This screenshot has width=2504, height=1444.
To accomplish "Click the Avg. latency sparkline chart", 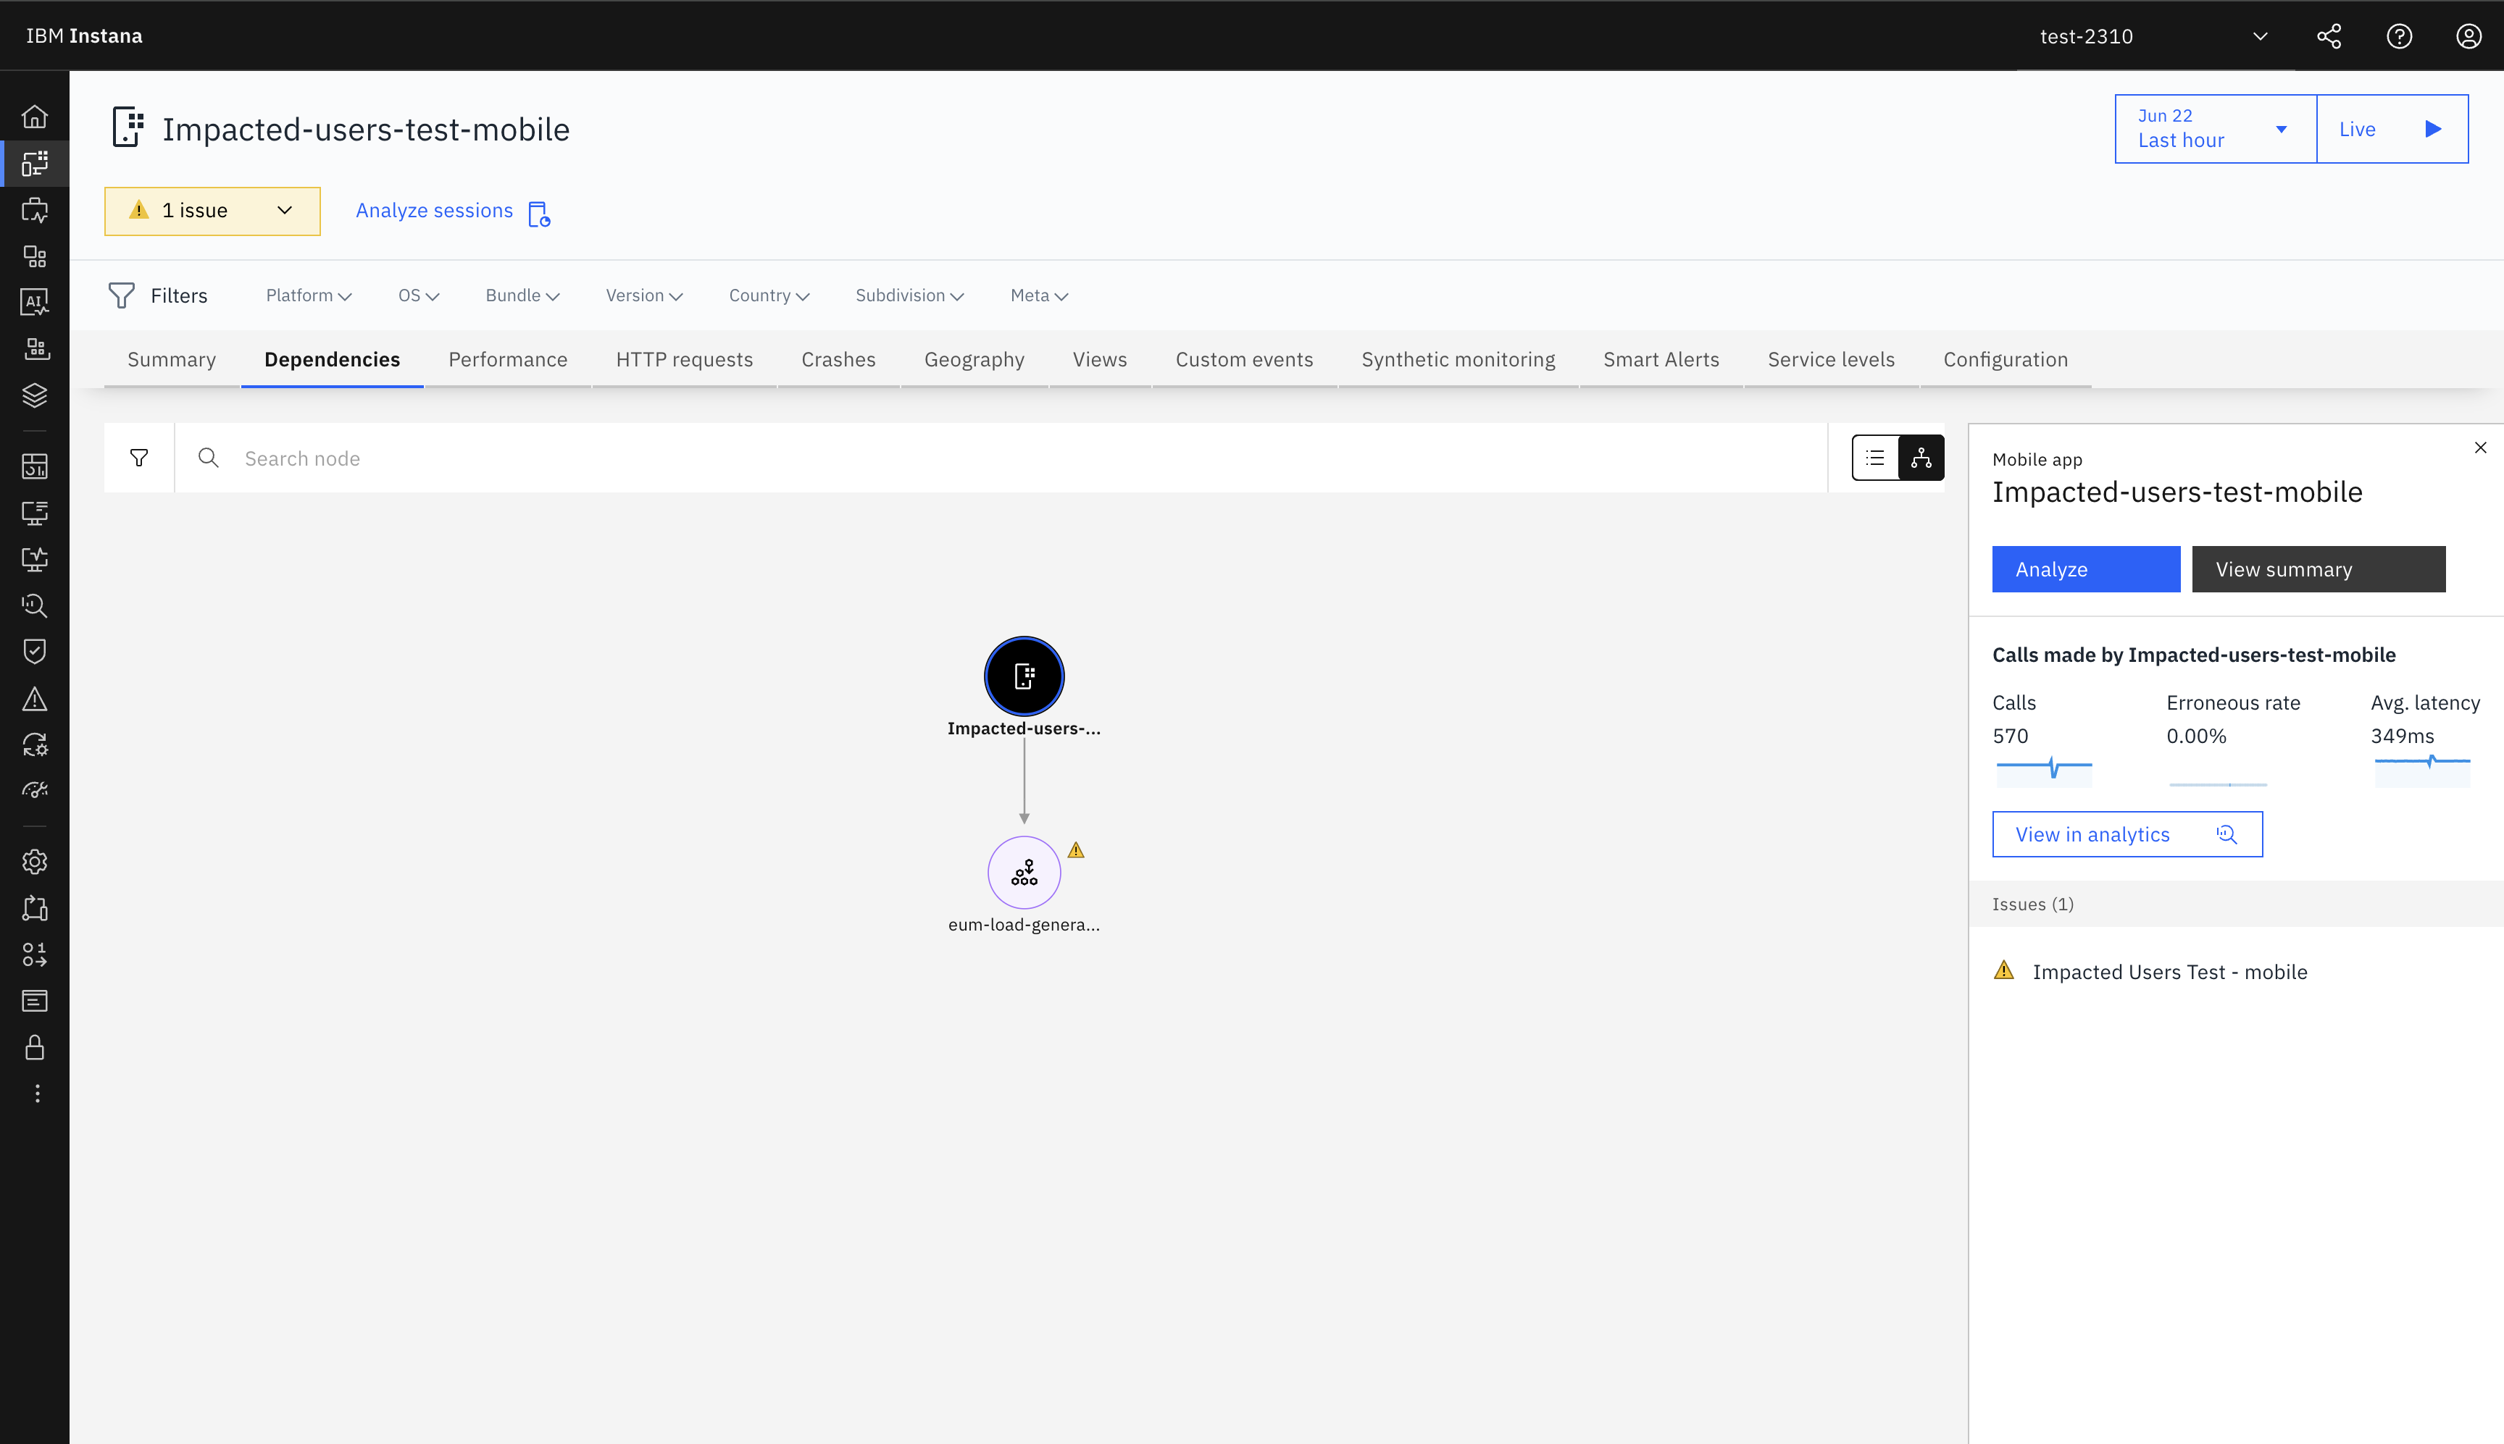I will point(2423,771).
